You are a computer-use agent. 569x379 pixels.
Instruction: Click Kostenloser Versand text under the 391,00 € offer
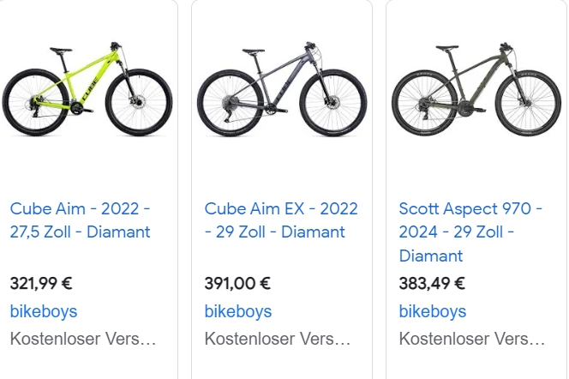tap(278, 339)
